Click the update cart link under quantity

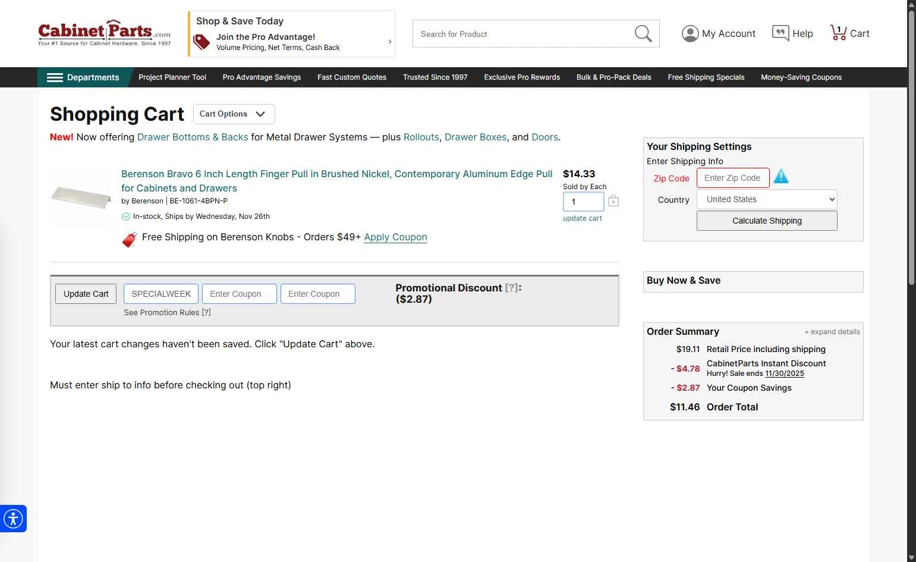[583, 218]
